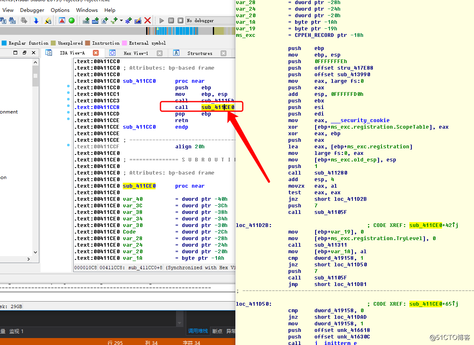Toggle breakpoint dot at .text:00411CC3 call line
Screen dimensions: 474x345
click(x=68, y=99)
